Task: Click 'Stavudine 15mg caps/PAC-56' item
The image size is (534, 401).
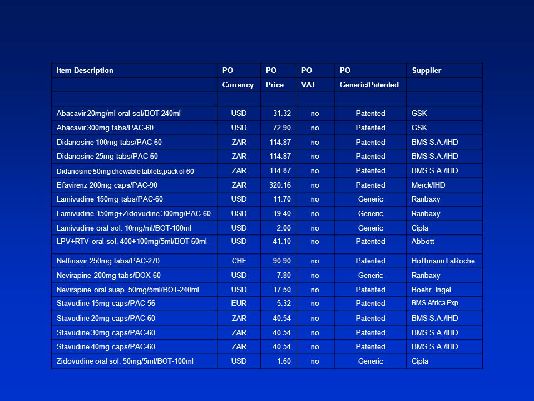Action: pyautogui.click(x=106, y=303)
